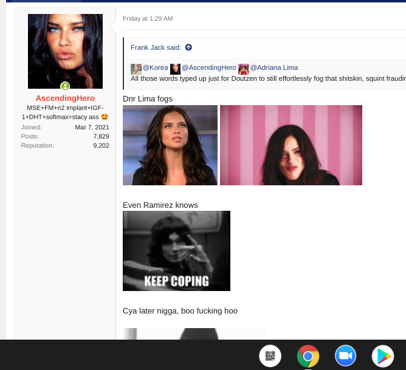
Task: Click the 'Posts:' label
Action: (30, 136)
